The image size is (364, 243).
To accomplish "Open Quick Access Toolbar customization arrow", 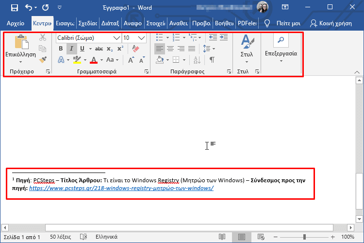I will (59, 8).
